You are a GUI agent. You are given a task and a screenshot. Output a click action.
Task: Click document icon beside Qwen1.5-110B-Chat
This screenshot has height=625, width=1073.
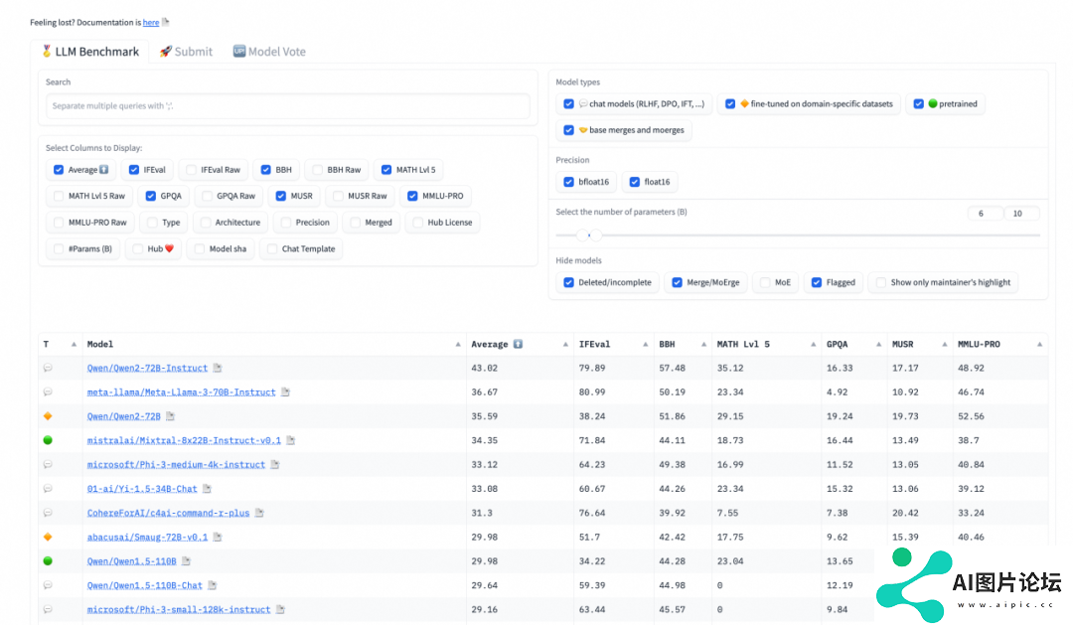[x=213, y=585]
